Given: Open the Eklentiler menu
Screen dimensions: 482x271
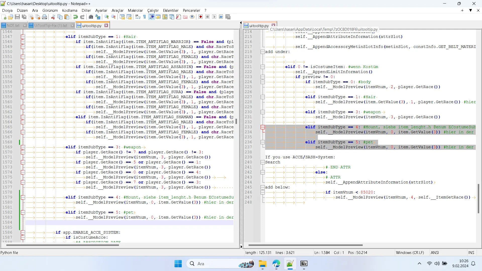Looking at the screenshot, I should [170, 10].
